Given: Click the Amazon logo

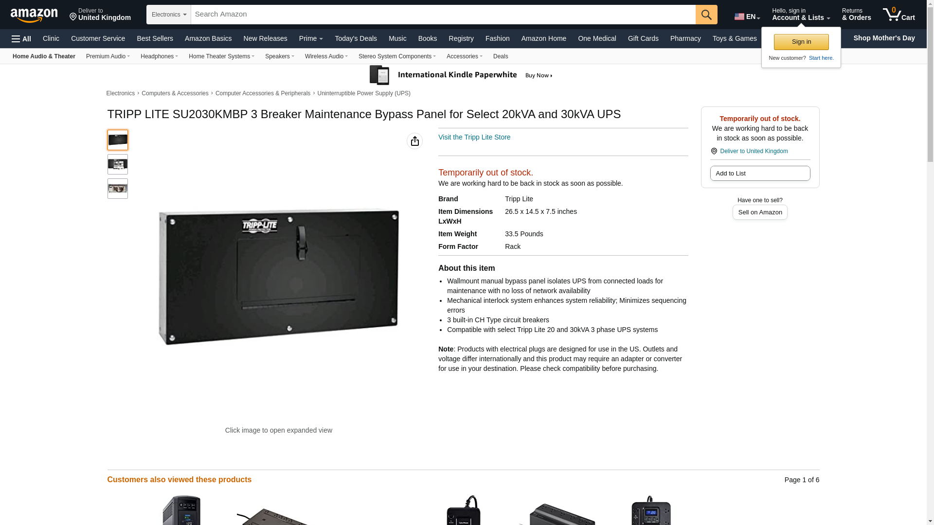Looking at the screenshot, I should 34,15.
